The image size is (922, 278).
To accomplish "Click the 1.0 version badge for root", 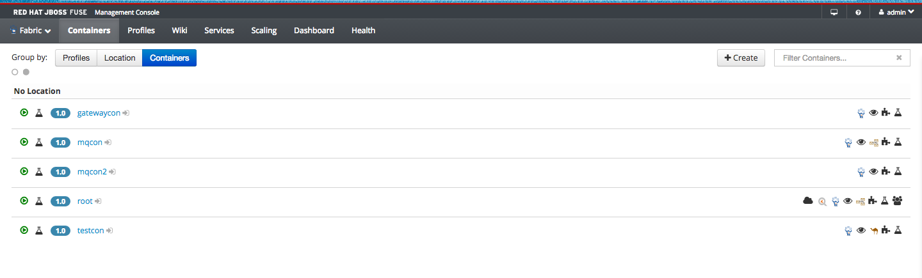I will coord(61,201).
